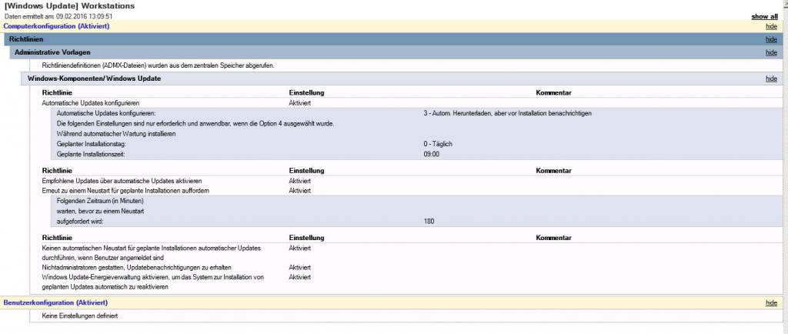
Task: Hide the Computerkonfiguration section
Action: pyautogui.click(x=771, y=27)
